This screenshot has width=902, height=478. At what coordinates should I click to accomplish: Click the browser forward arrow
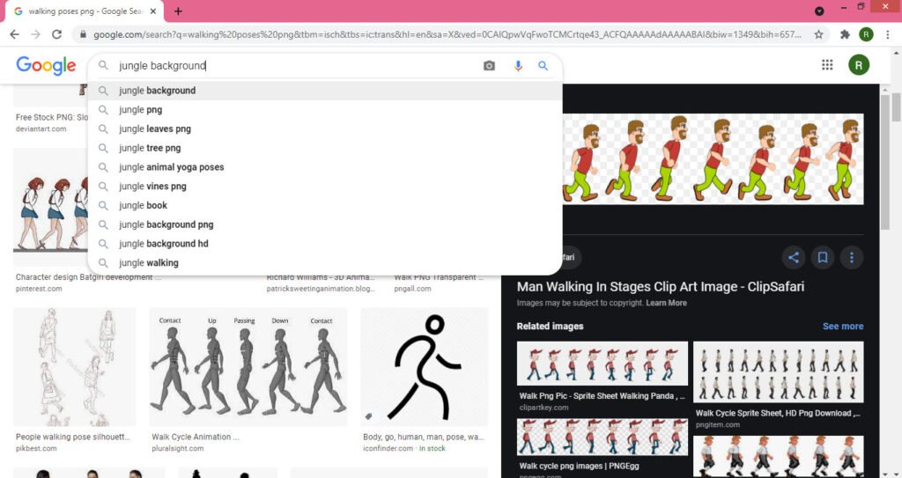pos(35,34)
